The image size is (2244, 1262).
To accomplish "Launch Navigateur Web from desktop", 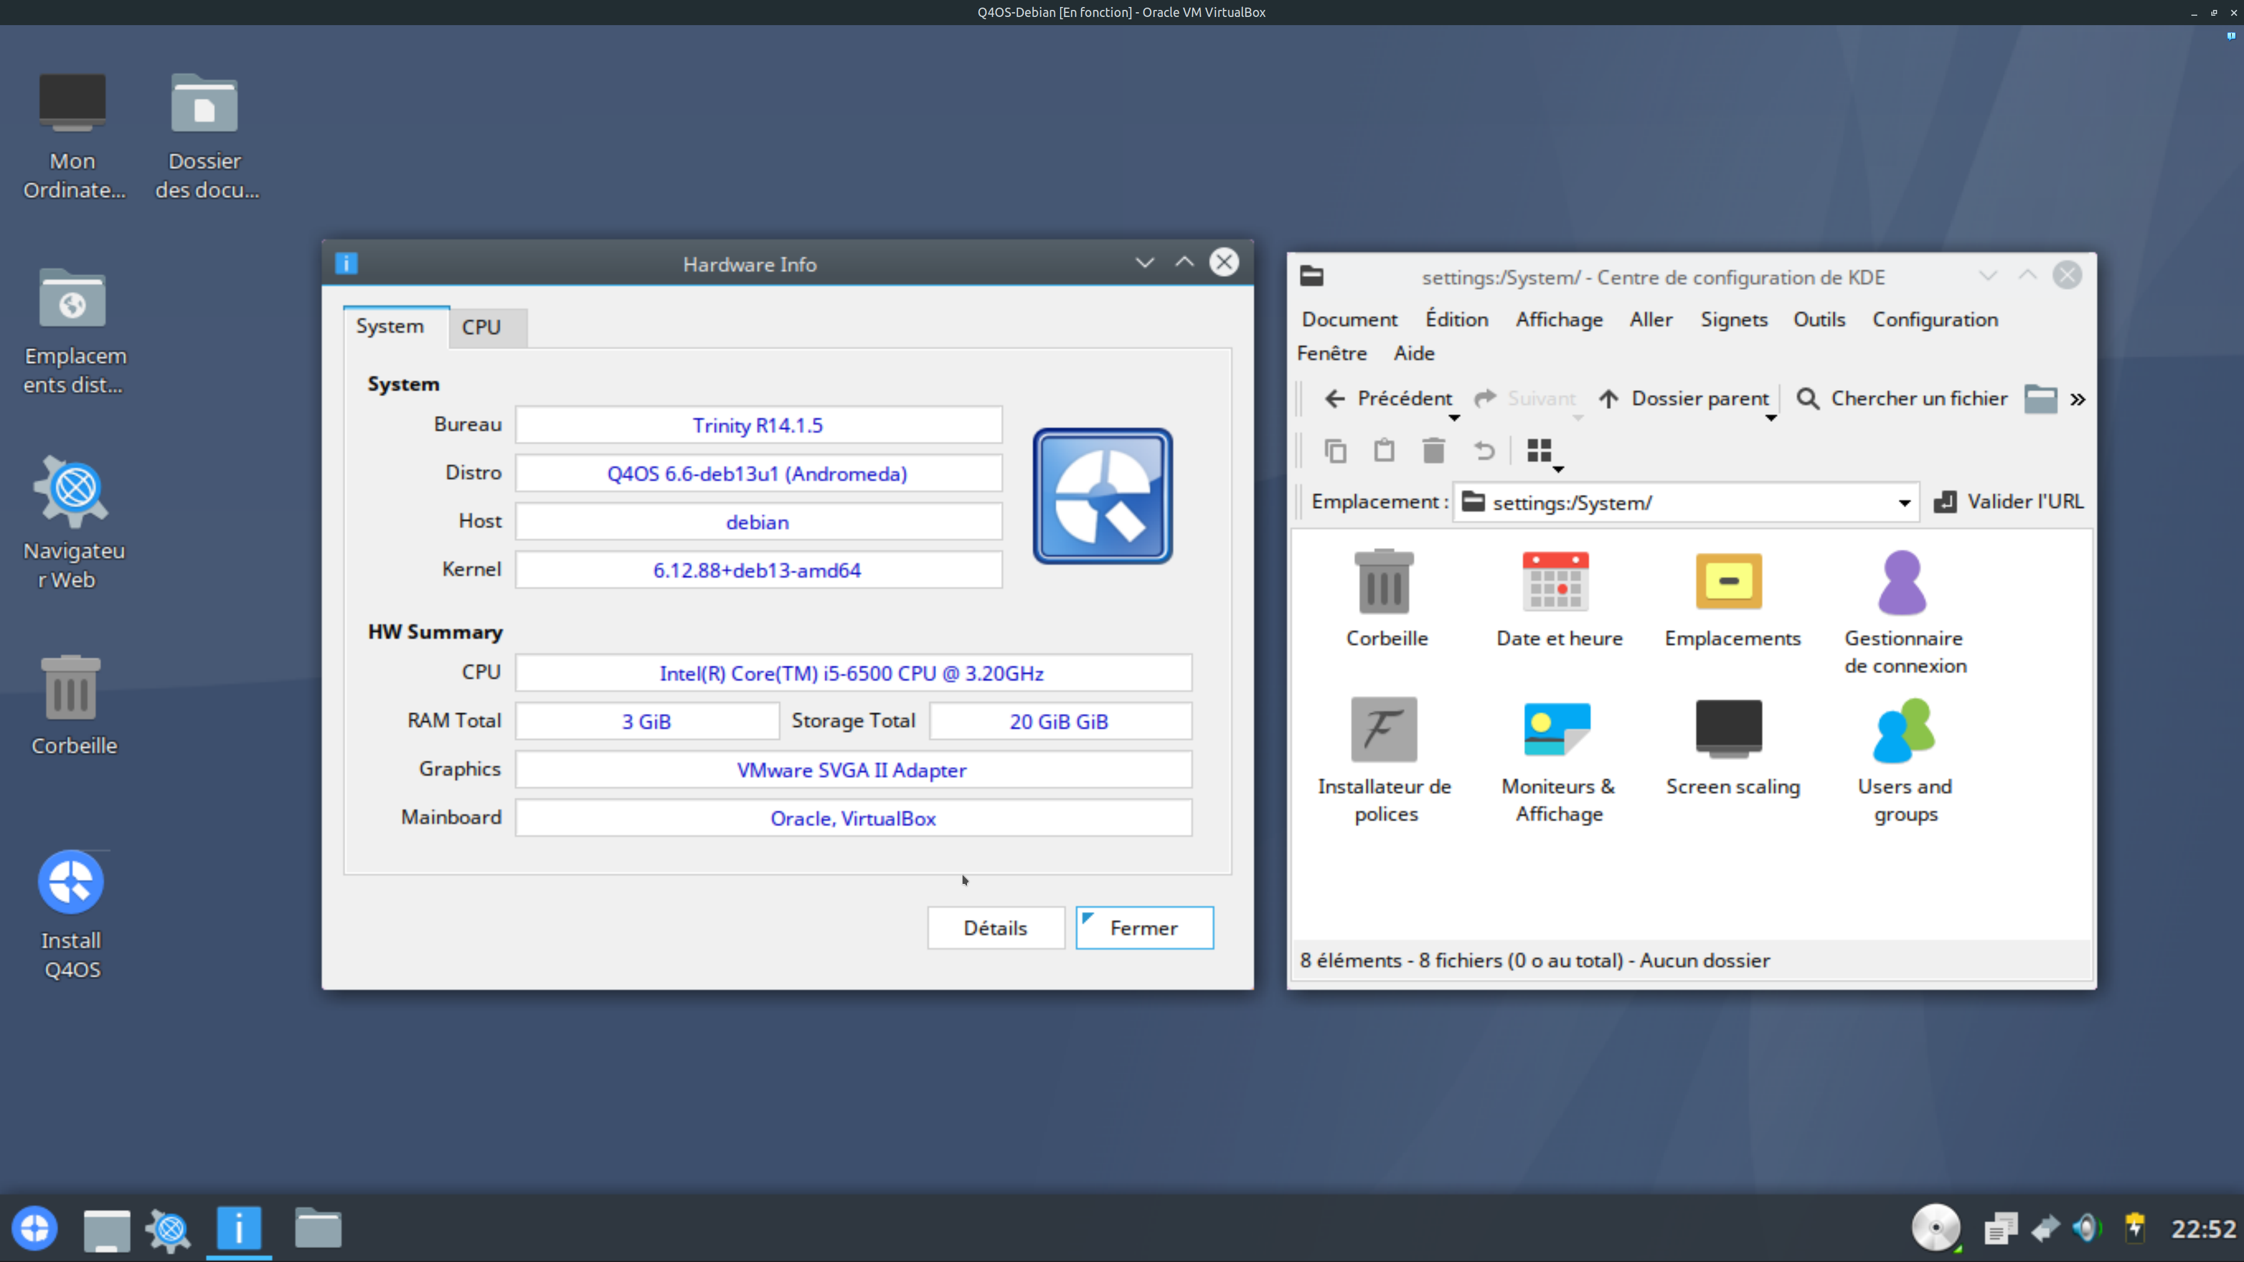I will pyautogui.click(x=74, y=522).
